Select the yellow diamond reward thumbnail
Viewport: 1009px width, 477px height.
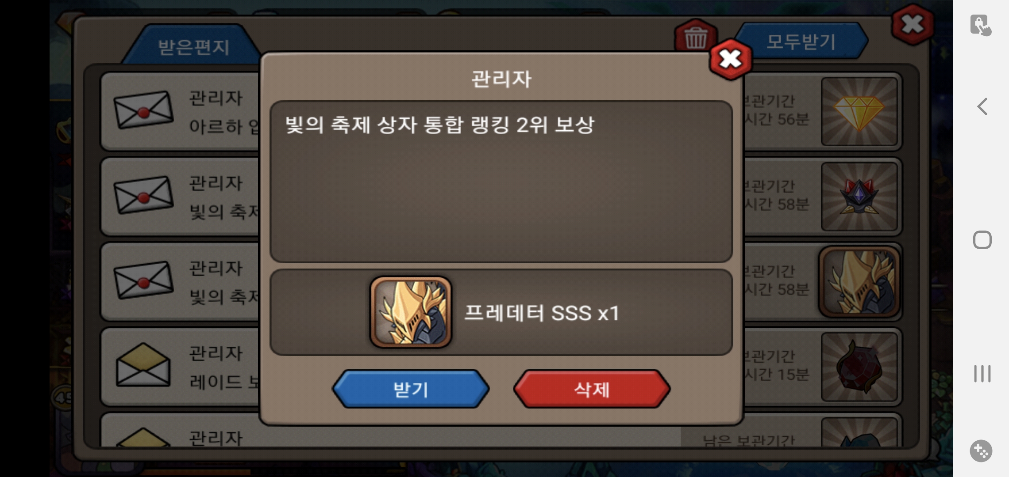pos(859,111)
